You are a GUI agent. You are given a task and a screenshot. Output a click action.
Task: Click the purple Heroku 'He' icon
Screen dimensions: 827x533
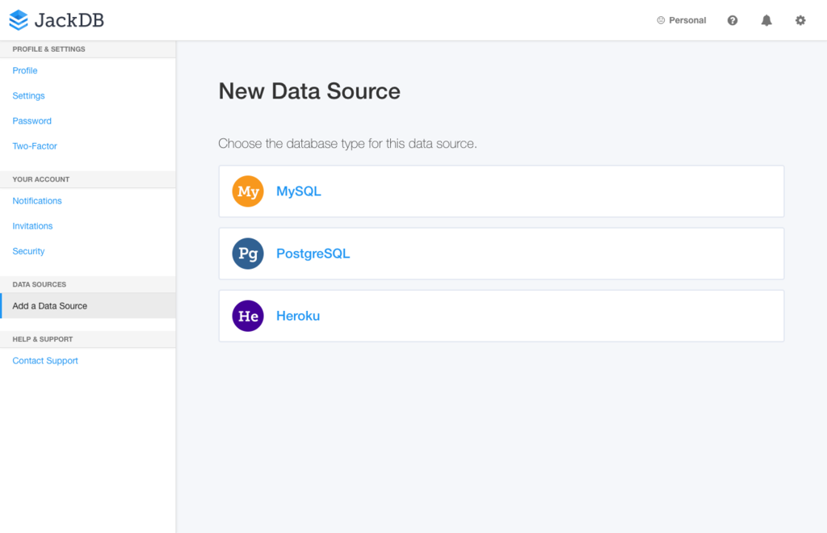click(x=248, y=316)
